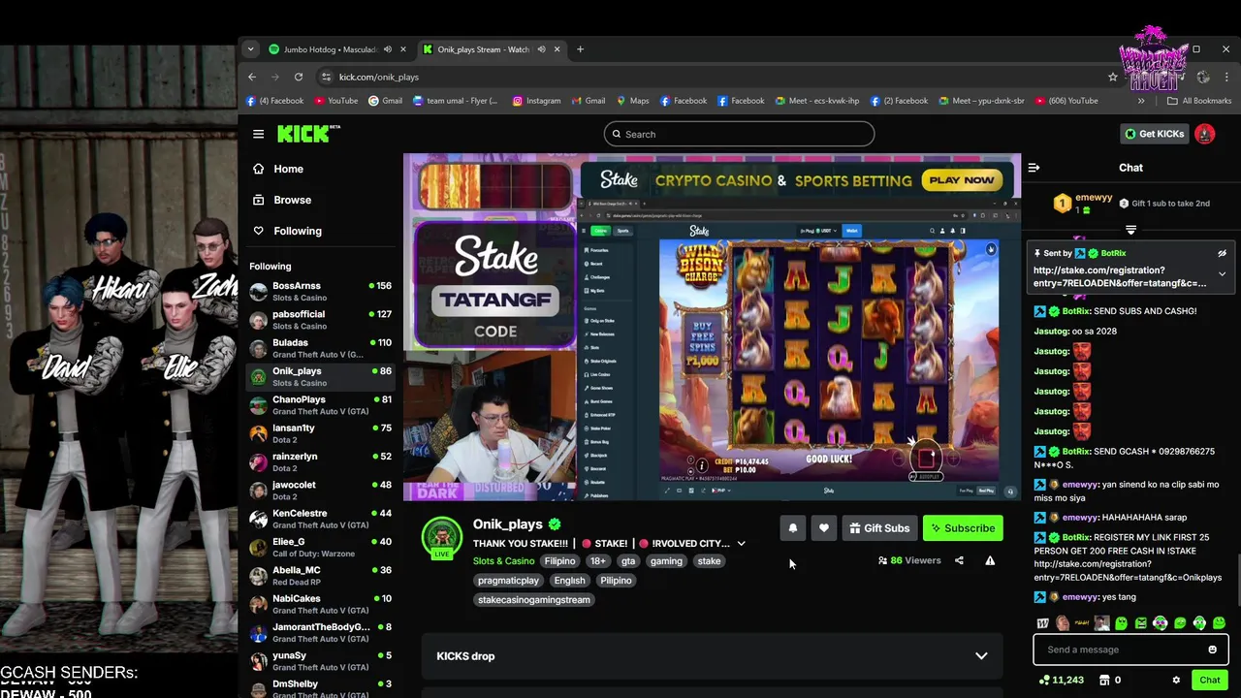The width and height of the screenshot is (1241, 698).
Task: Focus the Kick search box
Action: coord(739,134)
